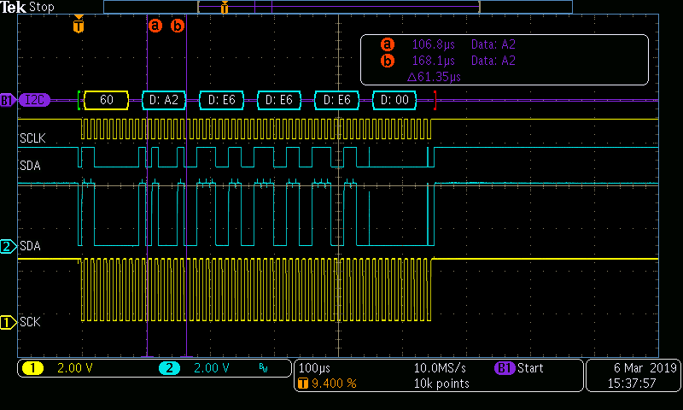
Task: Select cursor a marker above the waveform
Action: pyautogui.click(x=155, y=26)
